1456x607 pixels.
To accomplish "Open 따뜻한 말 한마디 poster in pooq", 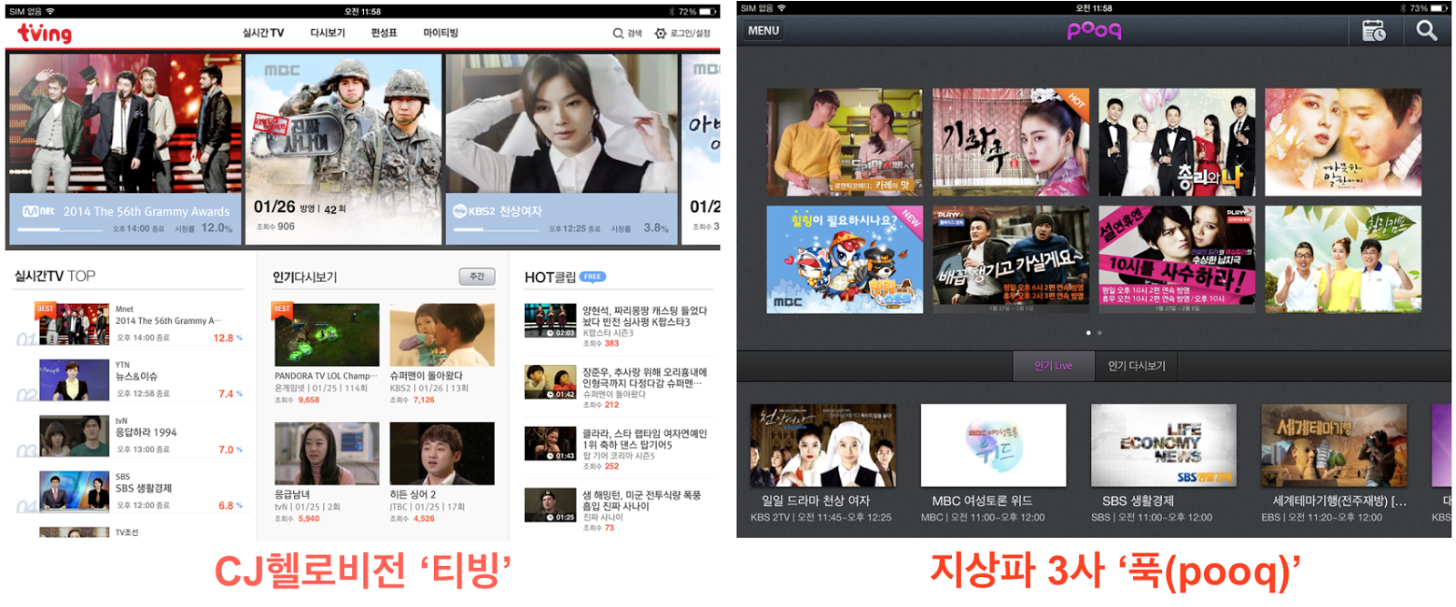I will pos(1343,142).
